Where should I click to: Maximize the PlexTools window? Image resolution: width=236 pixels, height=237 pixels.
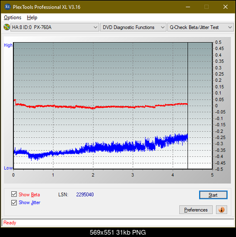pos(207,7)
